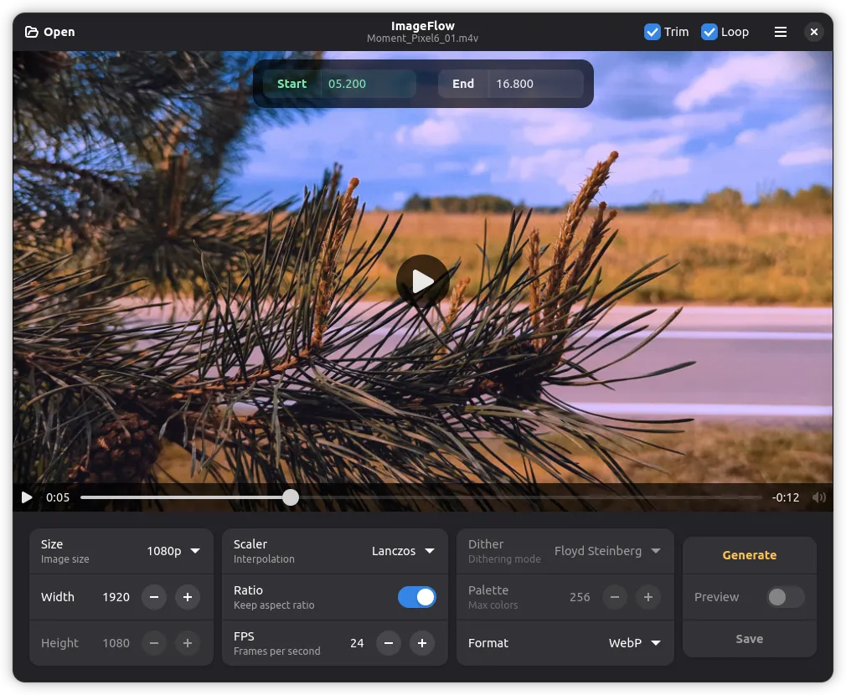This screenshot has height=695, width=846.
Task: Click small play icon in the playback bar
Action: tap(27, 497)
